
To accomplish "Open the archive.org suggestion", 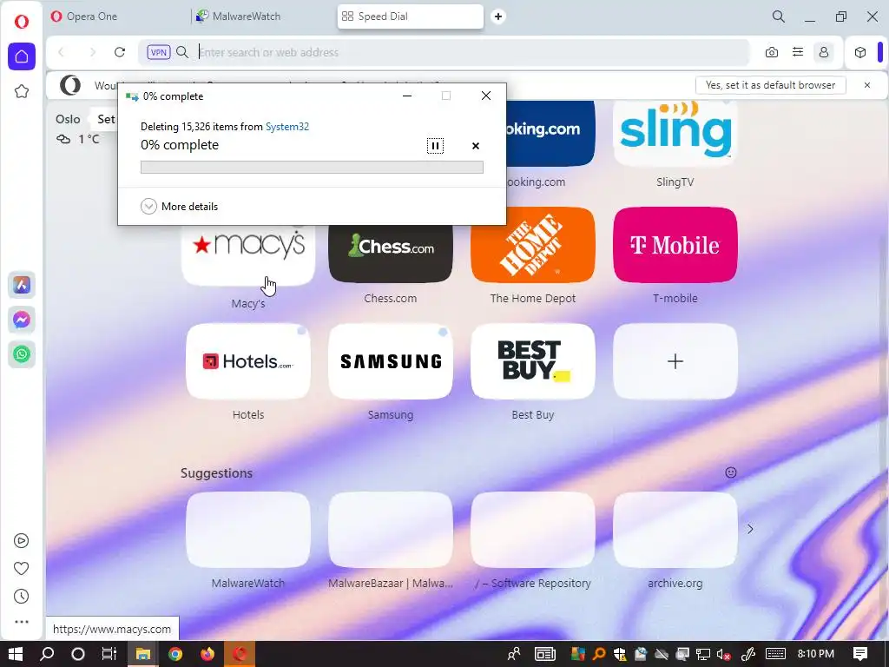I will click(675, 529).
